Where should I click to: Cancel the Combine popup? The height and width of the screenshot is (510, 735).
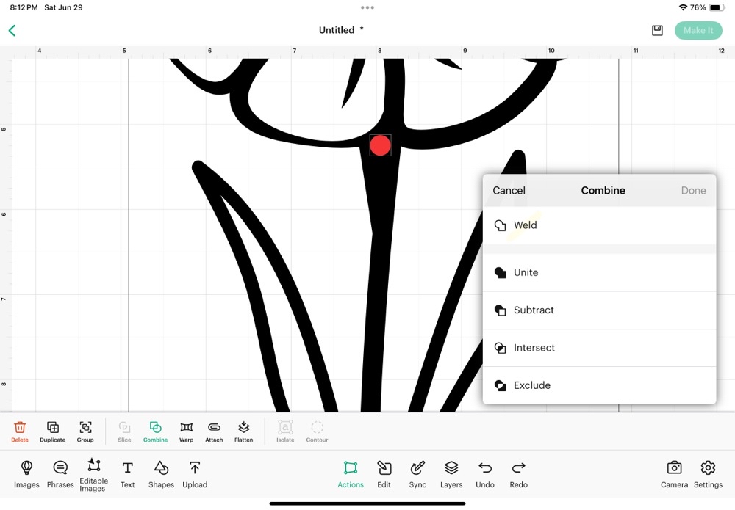509,191
